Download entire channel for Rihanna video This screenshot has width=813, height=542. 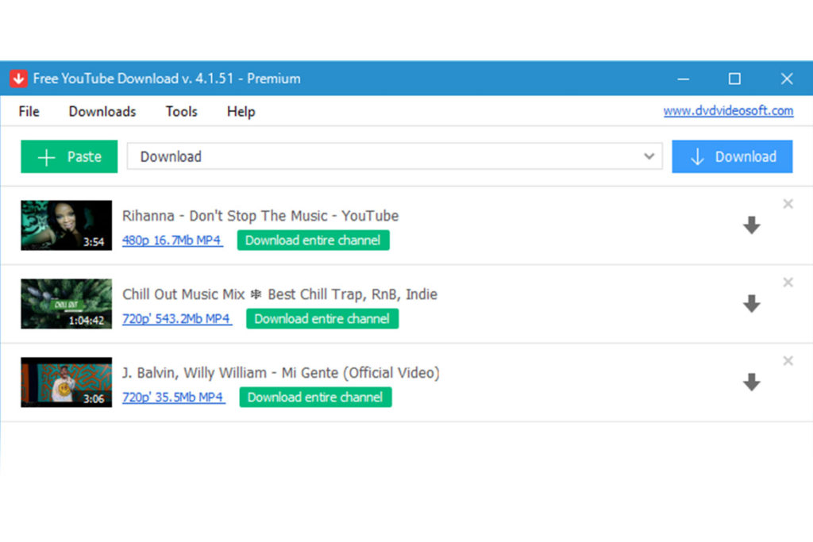(313, 240)
